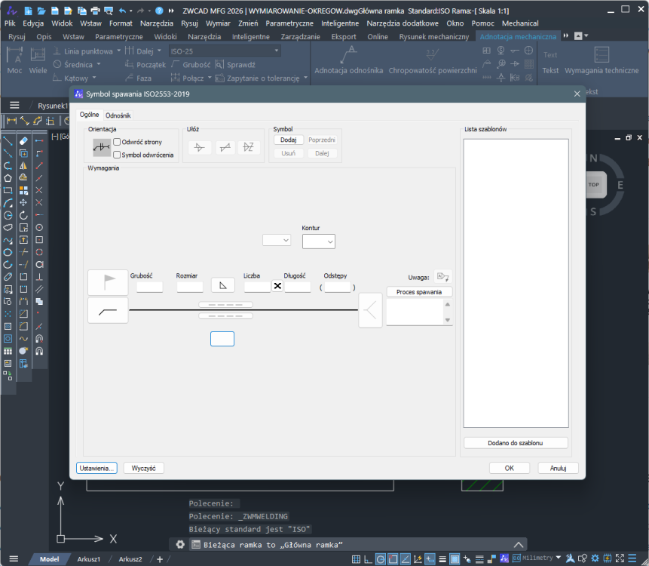Toggle polar tracking in status bar
This screenshot has width=649, height=566.
point(381,559)
